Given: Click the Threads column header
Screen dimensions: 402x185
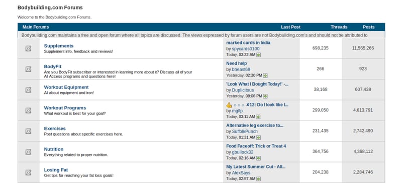Looking at the screenshot, I should tap(339, 27).
